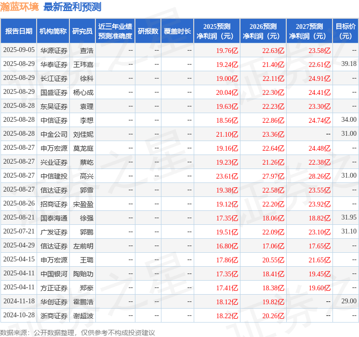
Task: Select the 39.18 target price cell
Action: 348,64
